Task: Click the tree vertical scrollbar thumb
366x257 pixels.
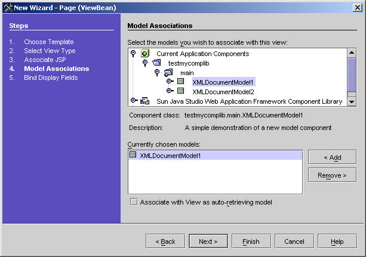Action: (x=352, y=75)
